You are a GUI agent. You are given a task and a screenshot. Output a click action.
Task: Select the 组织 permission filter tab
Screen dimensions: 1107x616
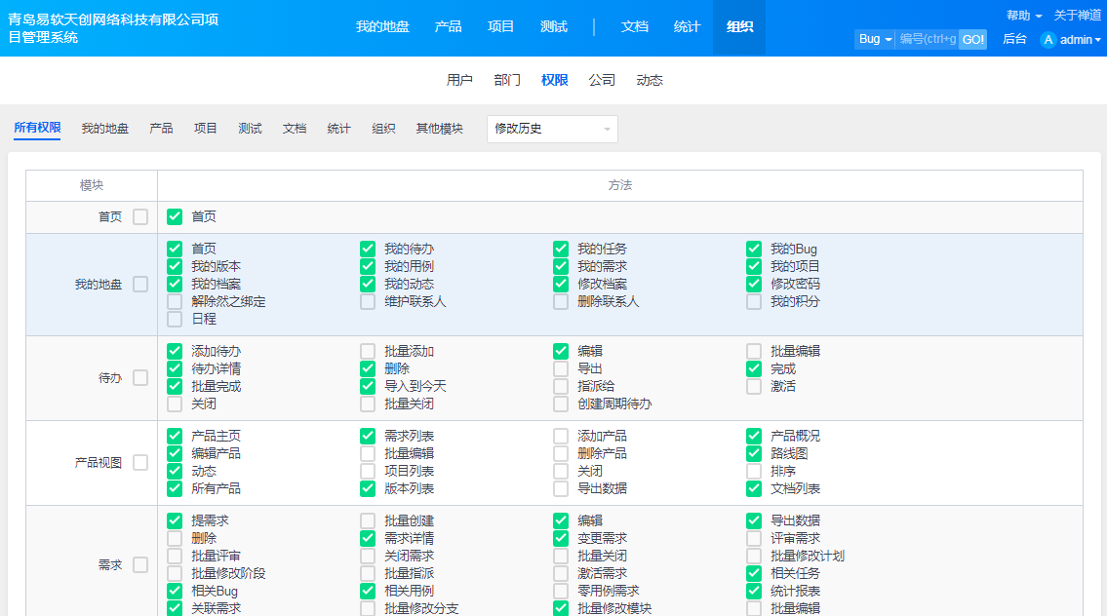click(x=383, y=129)
